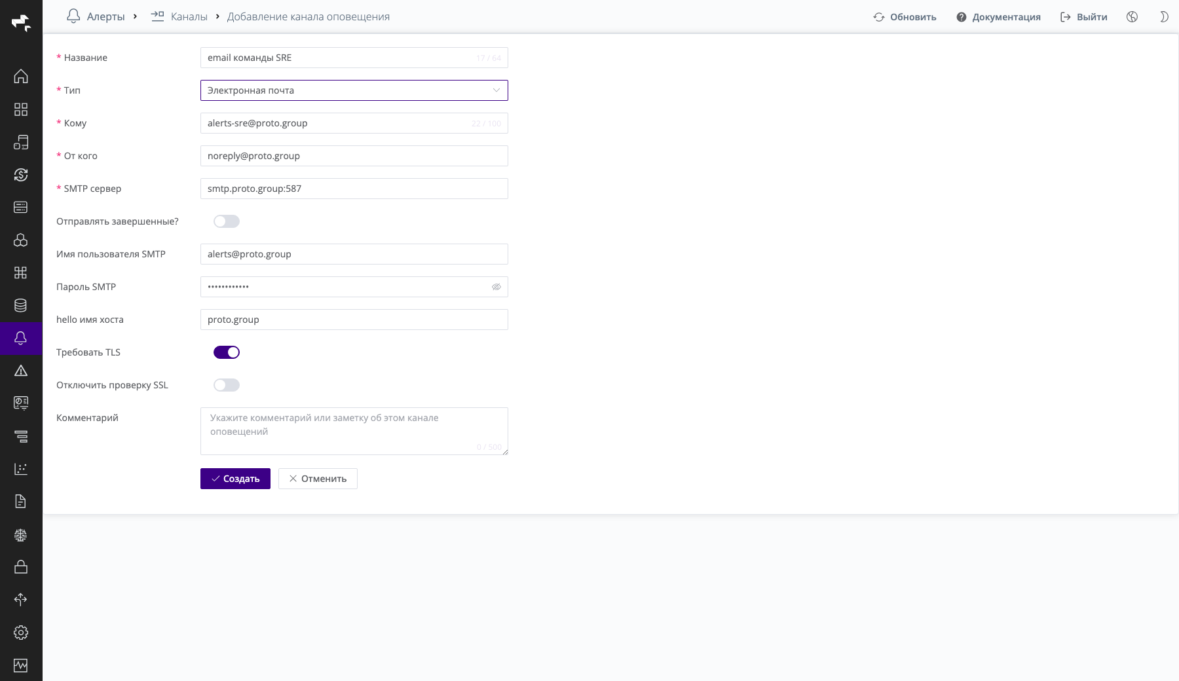Focus the 'От кого' field
1179x681 pixels.
tap(354, 156)
